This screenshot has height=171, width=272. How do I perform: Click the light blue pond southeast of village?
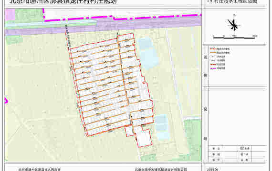162,127
